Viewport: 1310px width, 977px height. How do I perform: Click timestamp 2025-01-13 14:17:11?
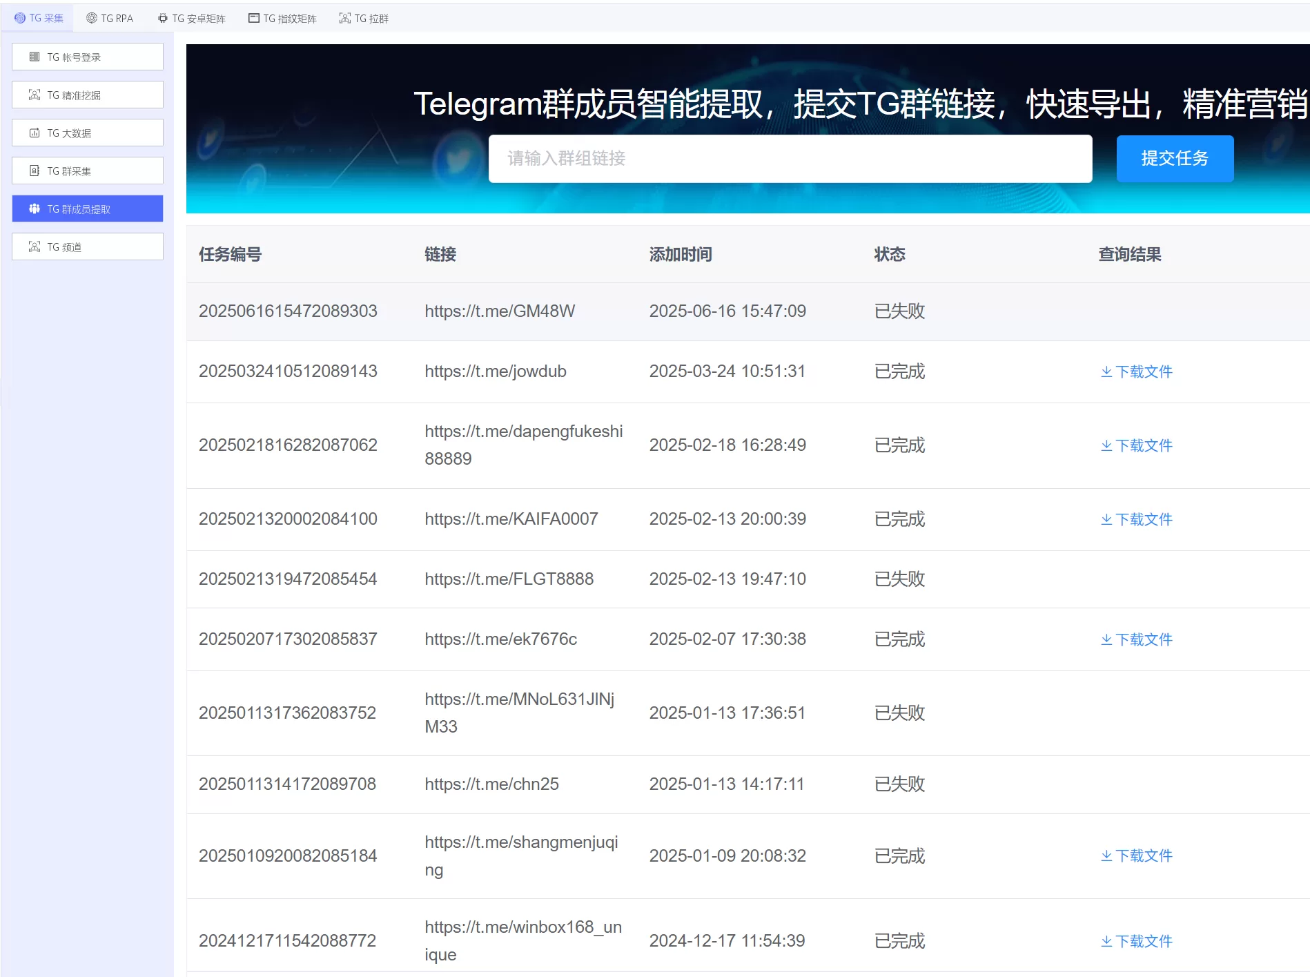pyautogui.click(x=727, y=784)
